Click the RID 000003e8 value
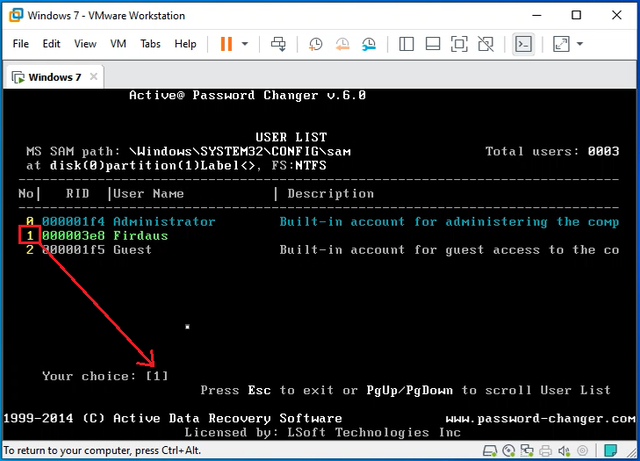 coord(74,235)
